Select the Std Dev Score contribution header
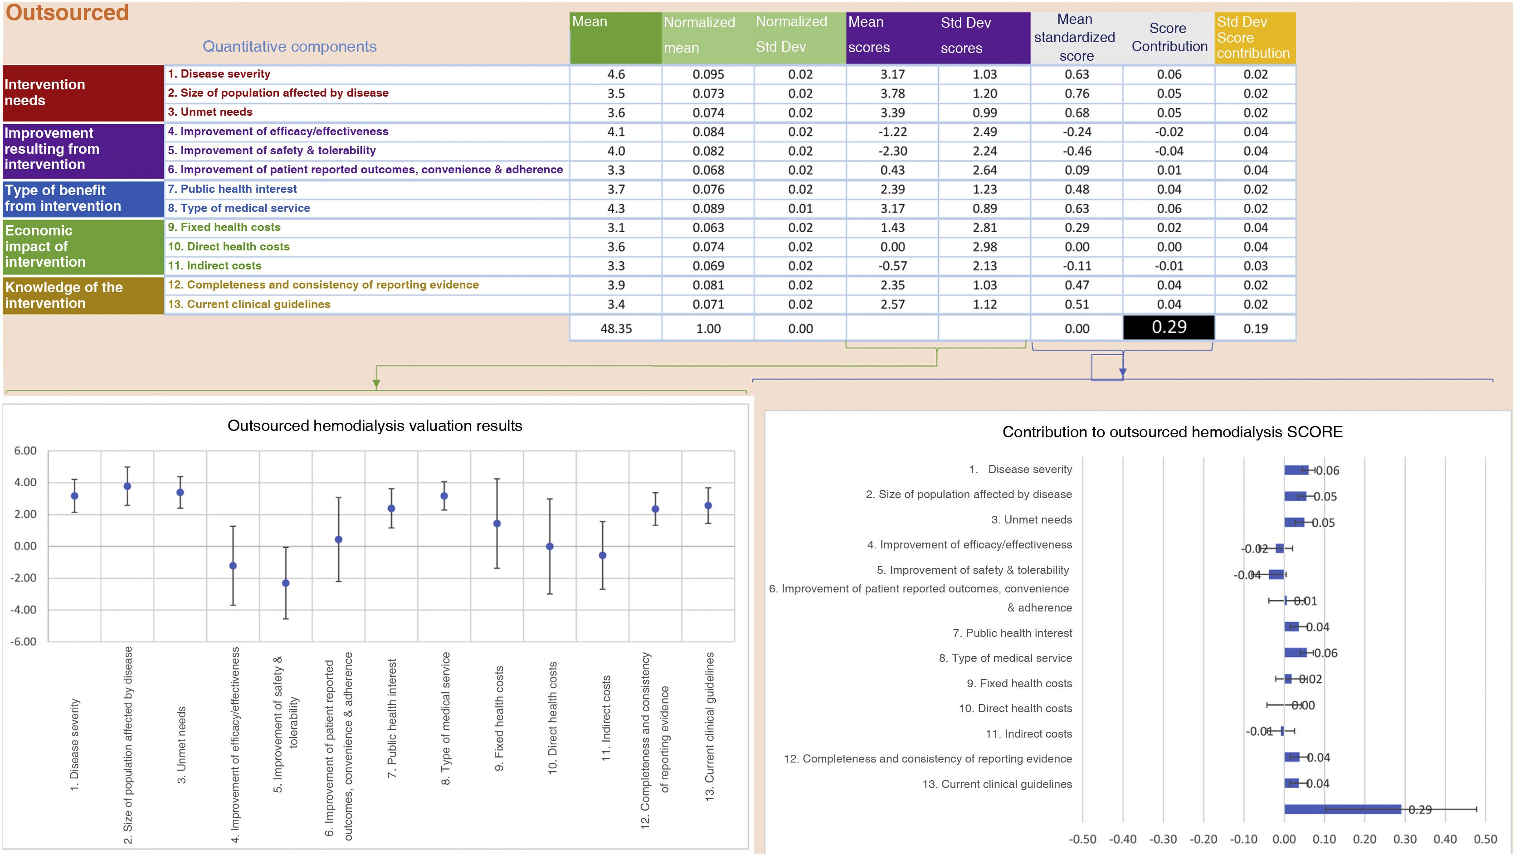The width and height of the screenshot is (1515, 856). [x=1254, y=37]
